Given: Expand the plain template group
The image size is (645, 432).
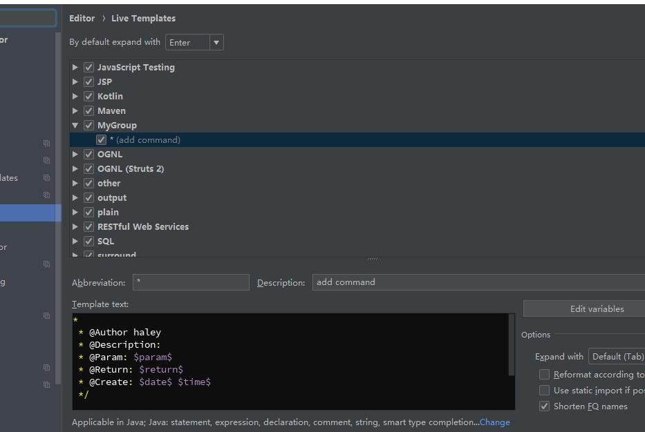Looking at the screenshot, I should coord(75,213).
